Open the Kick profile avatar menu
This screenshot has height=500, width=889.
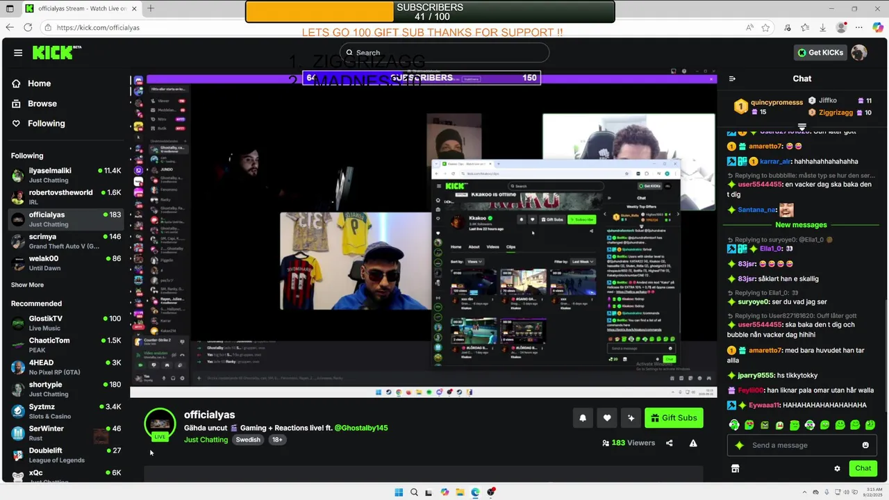[x=859, y=53]
